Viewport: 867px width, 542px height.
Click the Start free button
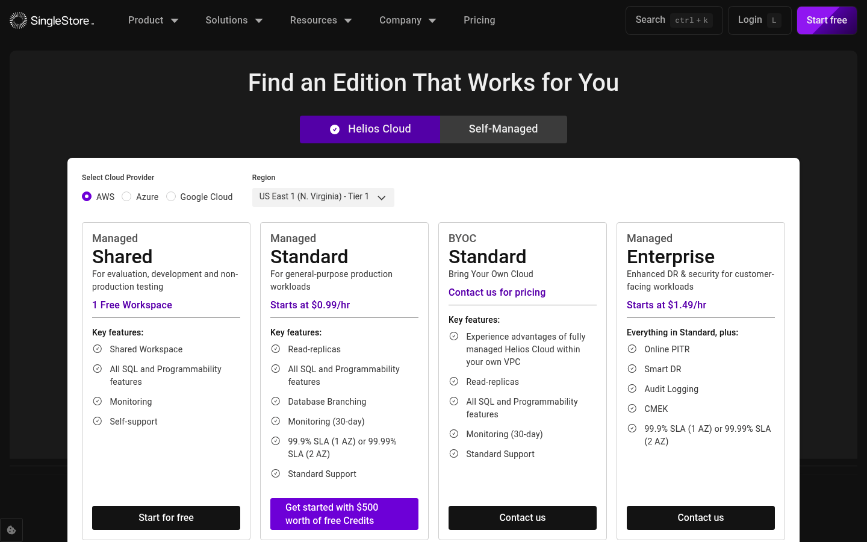(x=827, y=20)
